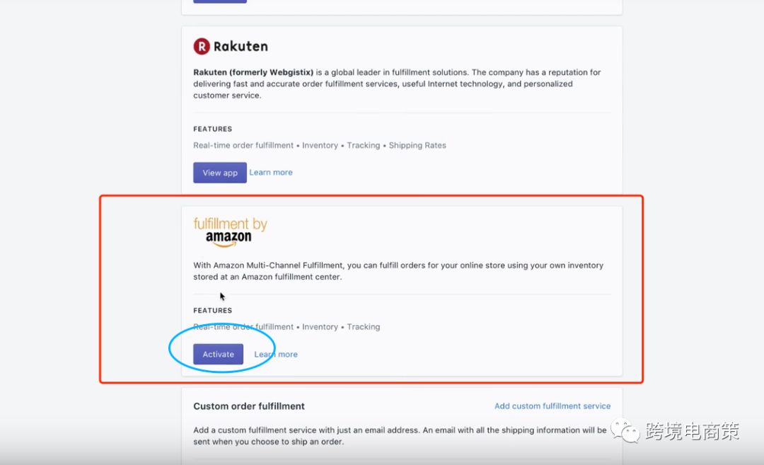Click the FEATURES label under Rakuten
Screen dimensions: 764x465
click(x=212, y=129)
